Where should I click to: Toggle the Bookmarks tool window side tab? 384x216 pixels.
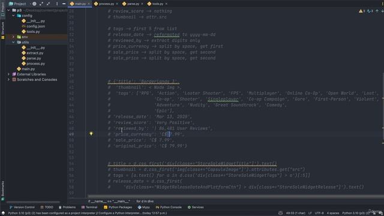point(2,191)
